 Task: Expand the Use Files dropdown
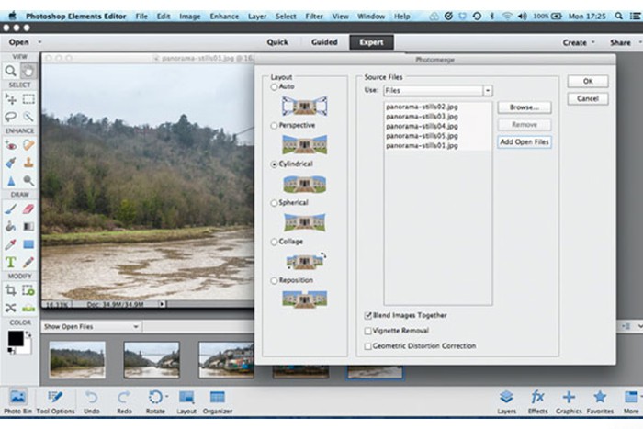click(488, 91)
